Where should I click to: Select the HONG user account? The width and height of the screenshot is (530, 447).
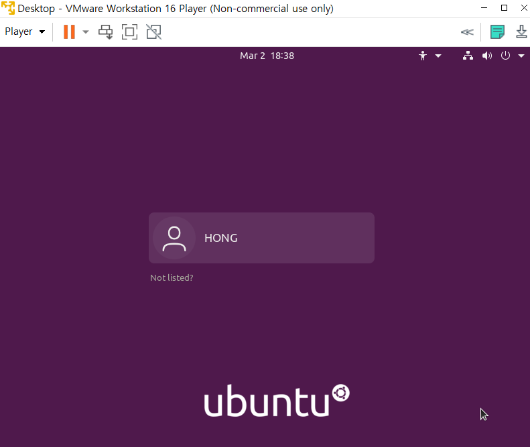261,238
